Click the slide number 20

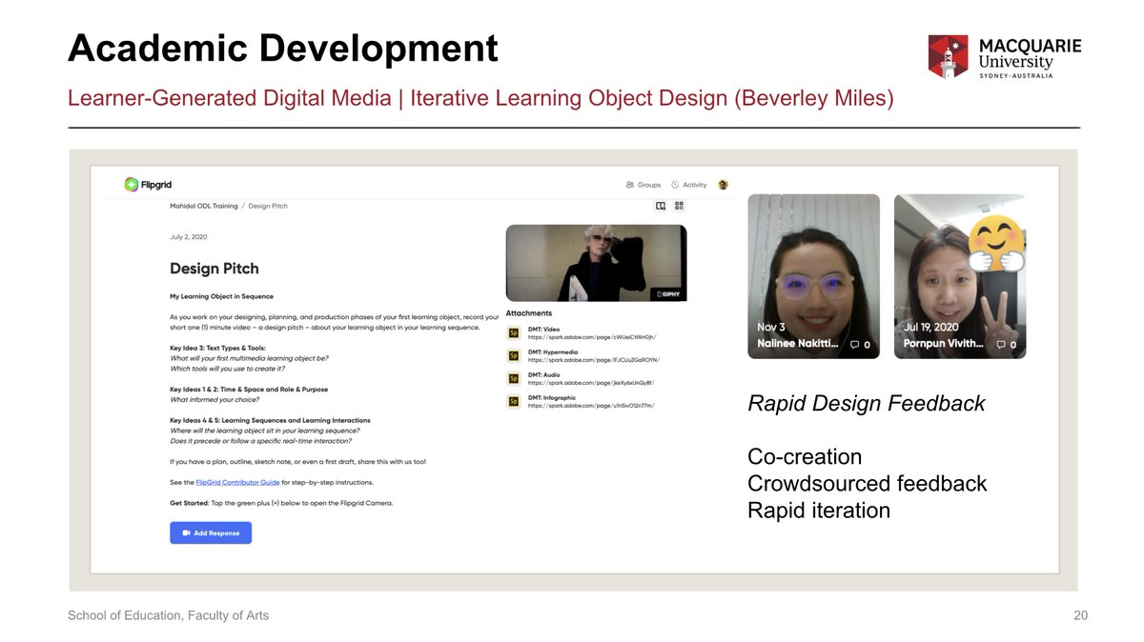click(1080, 615)
